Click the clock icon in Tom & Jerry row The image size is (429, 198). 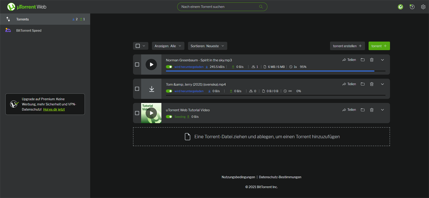point(285,91)
